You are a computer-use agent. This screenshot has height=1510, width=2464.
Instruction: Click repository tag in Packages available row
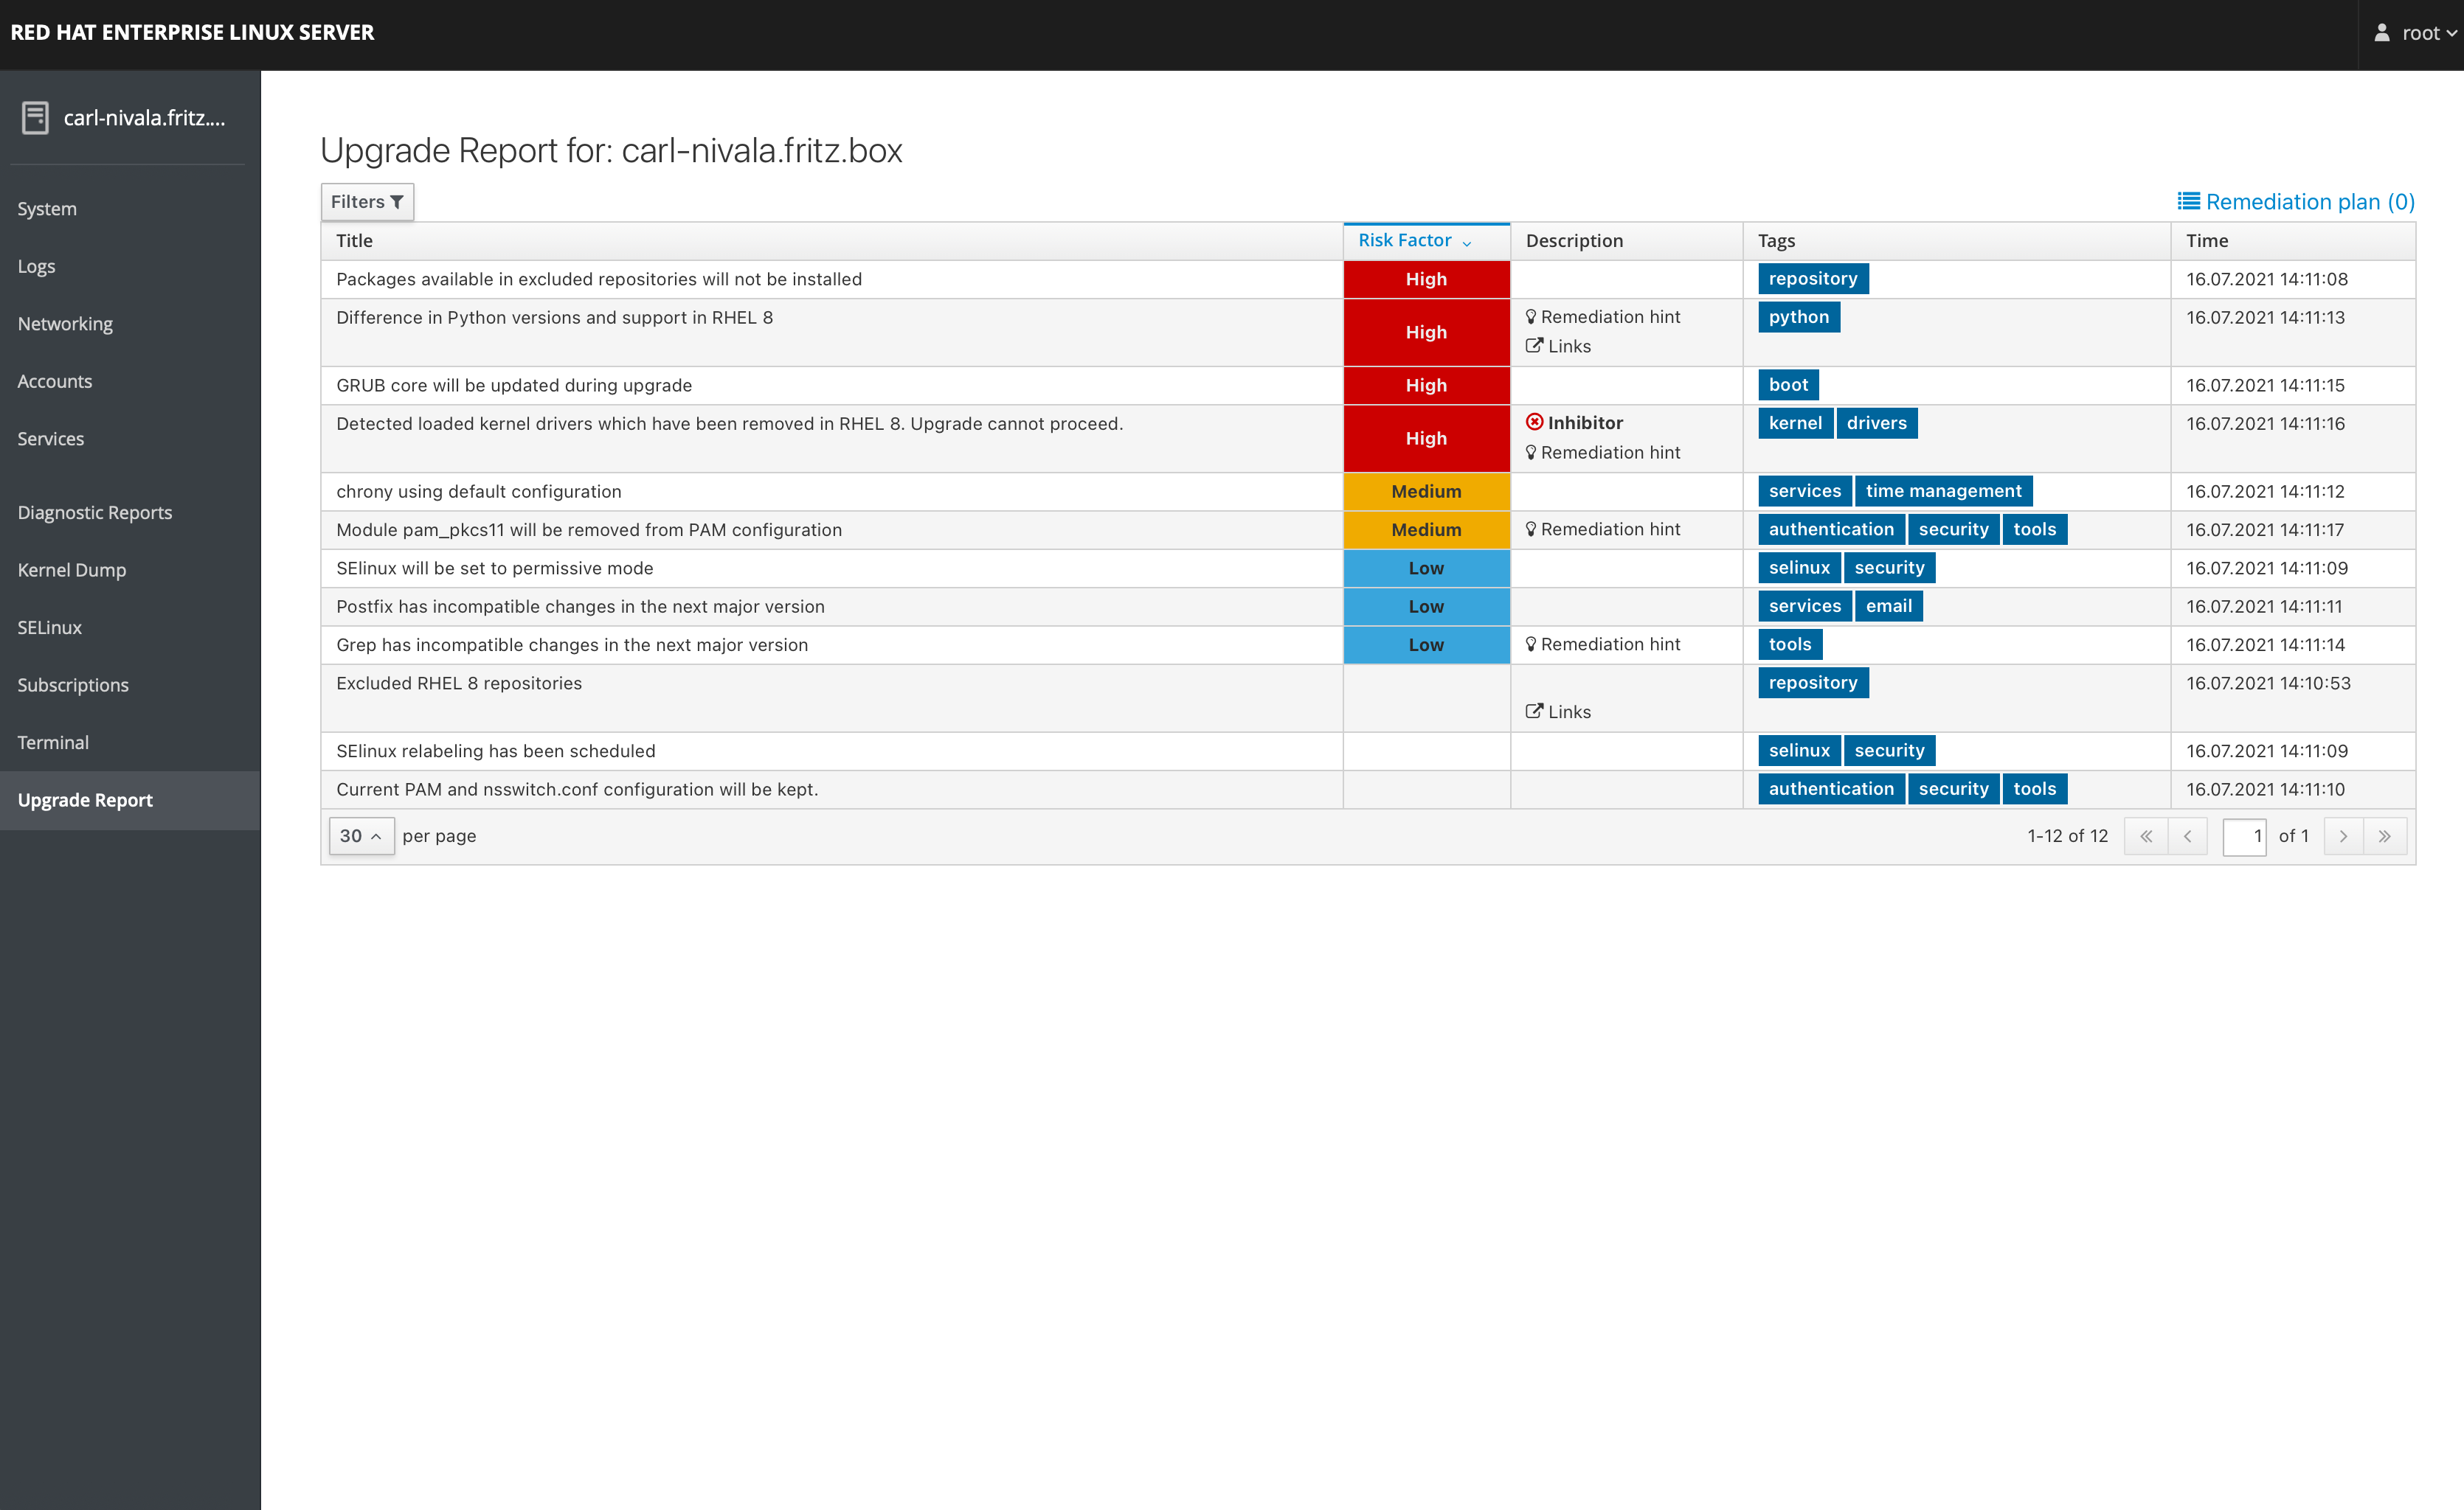point(1813,279)
